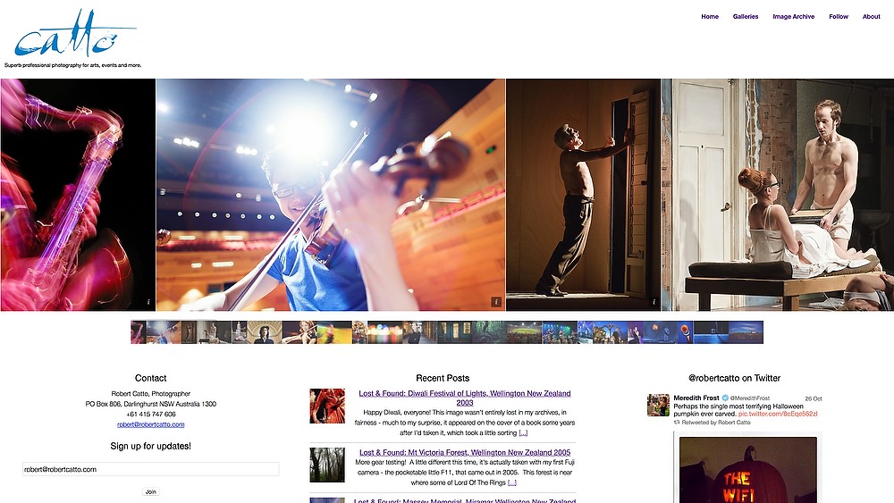894x503 pixels.
Task: Open Lost & Found: Mt Victoria Forest post
Action: [x=465, y=452]
